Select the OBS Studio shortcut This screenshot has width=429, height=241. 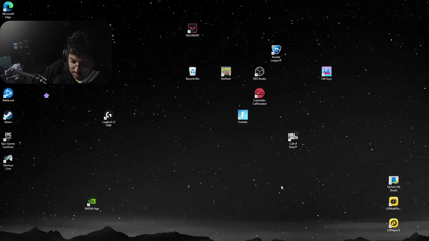[259, 73]
